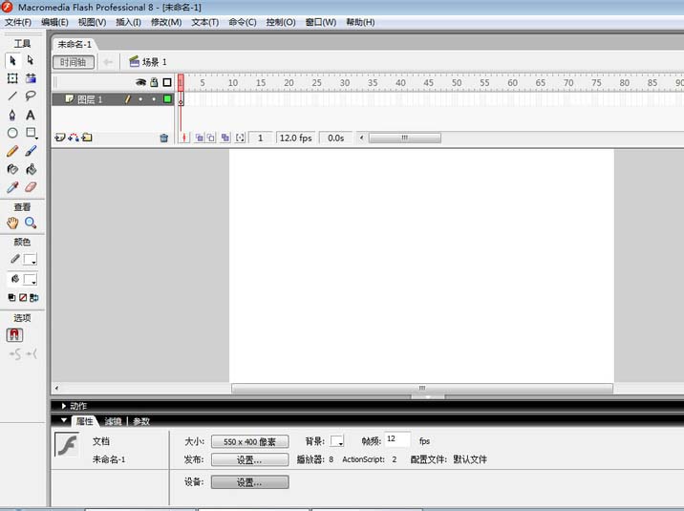Toggle lock dot of 图层 1
Screen dimensions: 684x511
pos(154,99)
